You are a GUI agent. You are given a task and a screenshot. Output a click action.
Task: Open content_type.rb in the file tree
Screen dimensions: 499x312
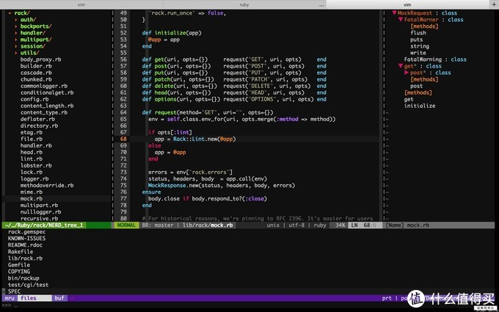(x=44, y=113)
